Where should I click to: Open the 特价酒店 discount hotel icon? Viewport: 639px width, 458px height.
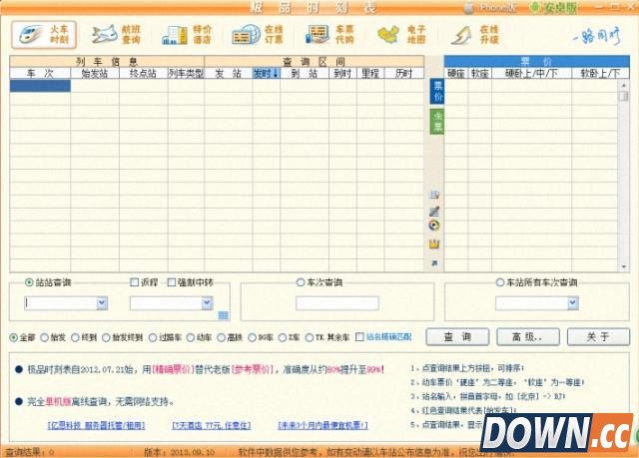(187, 35)
